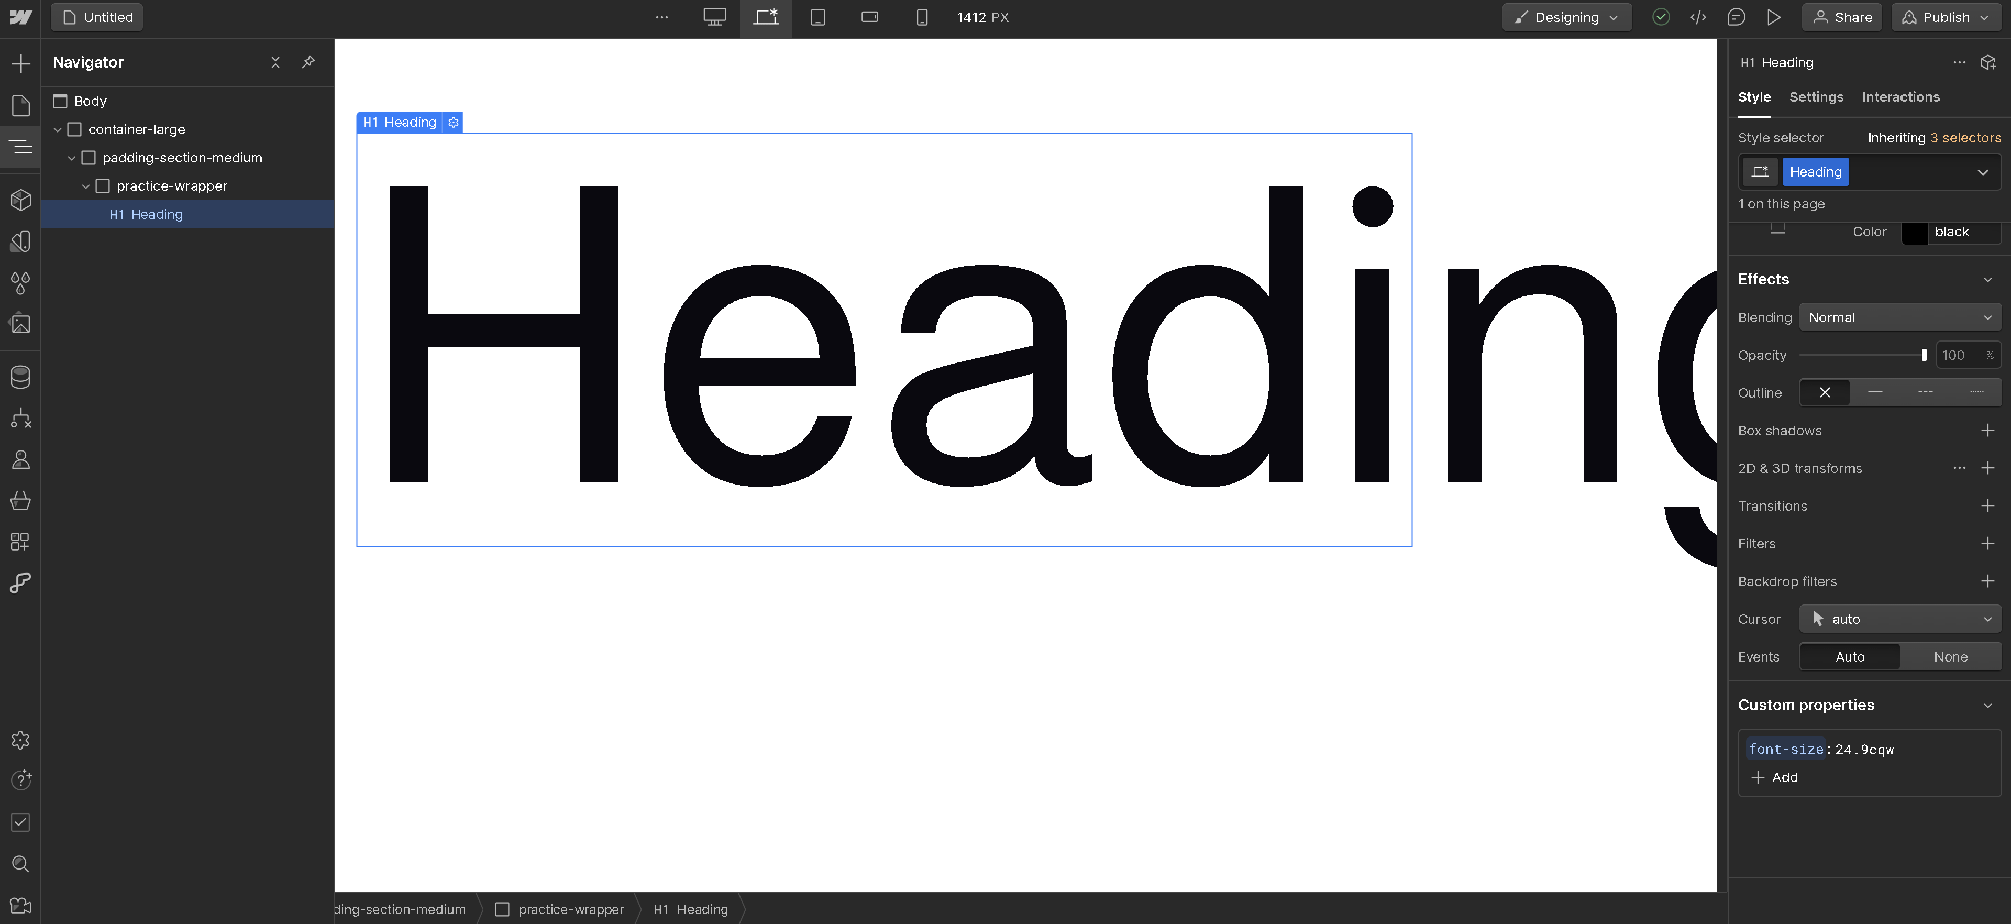Select the Mobile landscape breakpoint
2011x924 pixels.
point(870,17)
